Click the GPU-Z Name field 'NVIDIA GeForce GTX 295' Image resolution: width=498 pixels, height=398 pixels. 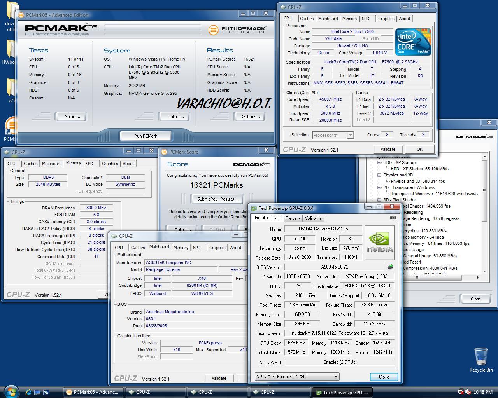click(324, 229)
